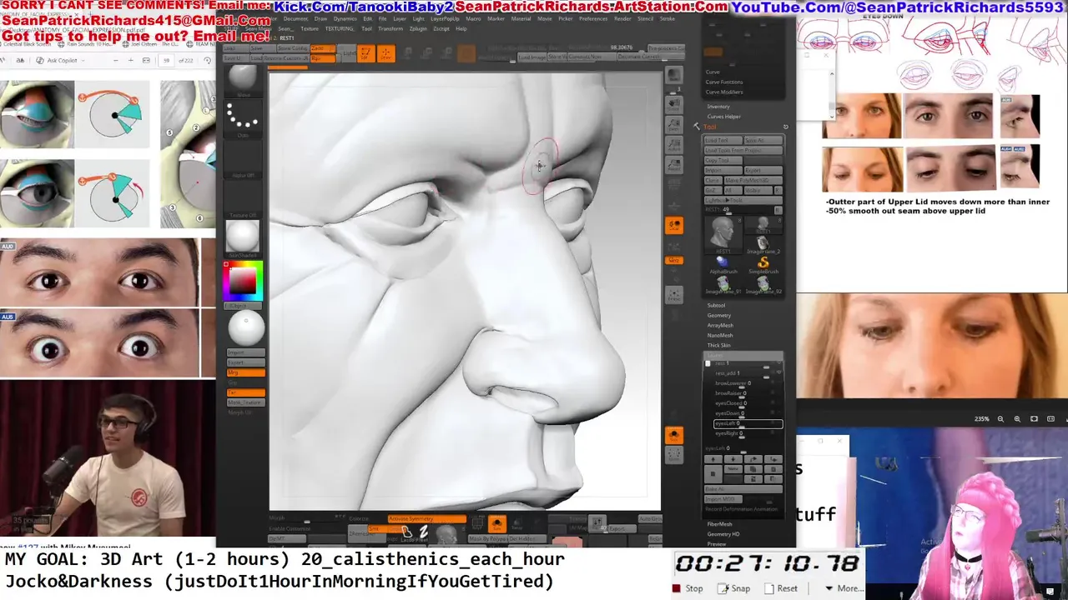The width and height of the screenshot is (1068, 600).
Task: Pick the ImagePlane_2 tool icon
Action: point(763,244)
